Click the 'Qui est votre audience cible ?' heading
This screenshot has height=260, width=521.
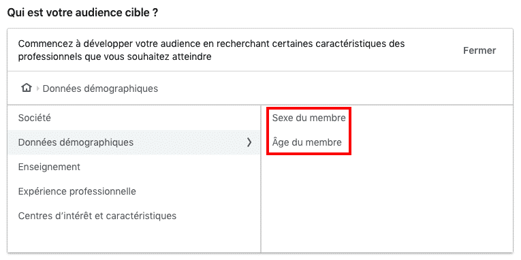pyautogui.click(x=82, y=14)
